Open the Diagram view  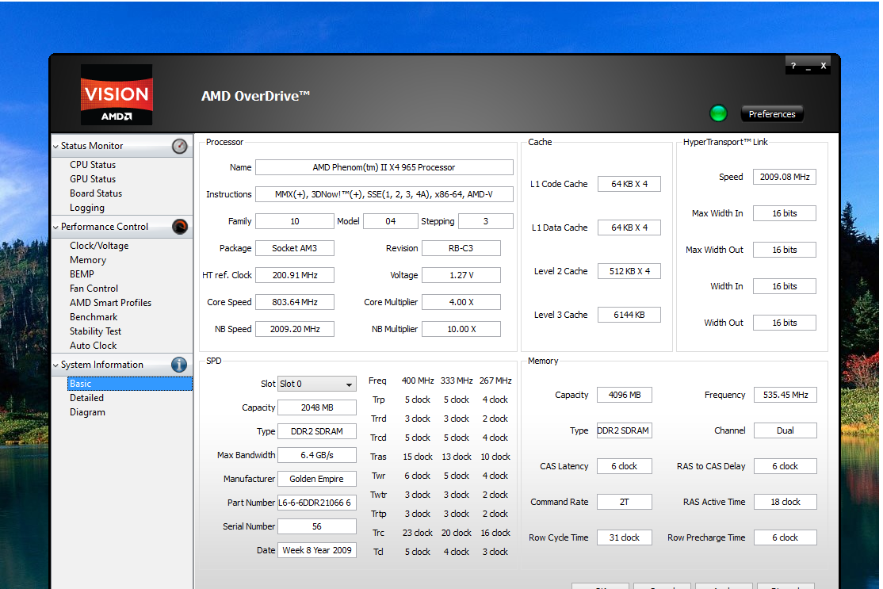87,412
